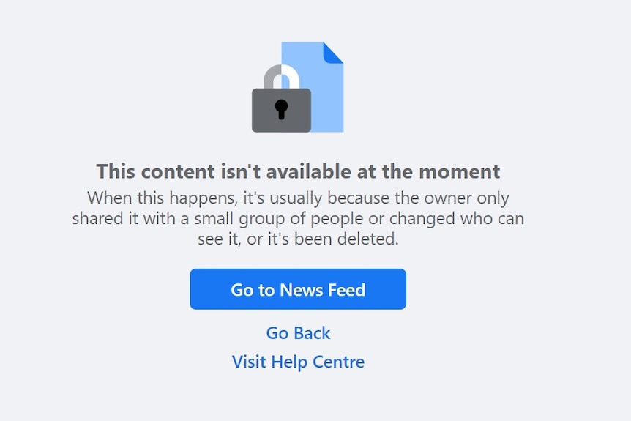Open the Visit Help Centre link
The image size is (631, 421).
pos(298,362)
